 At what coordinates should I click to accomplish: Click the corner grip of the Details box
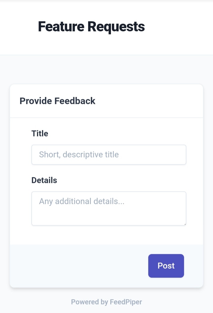185,224
